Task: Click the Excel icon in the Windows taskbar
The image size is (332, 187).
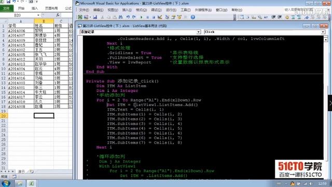Action: (31, 183)
